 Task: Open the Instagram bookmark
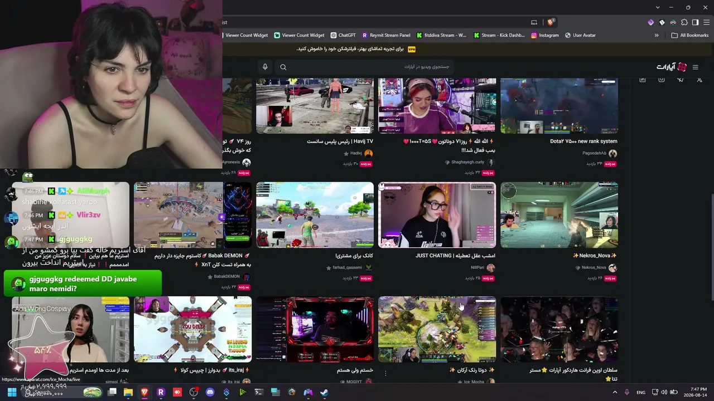[x=545, y=35]
